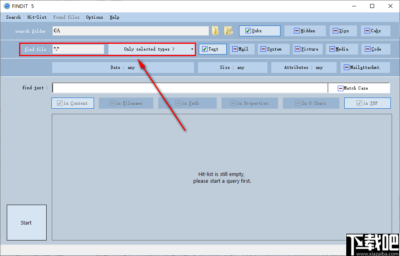The image size is (400, 256).
Task: Open the Options menu
Action: click(95, 18)
